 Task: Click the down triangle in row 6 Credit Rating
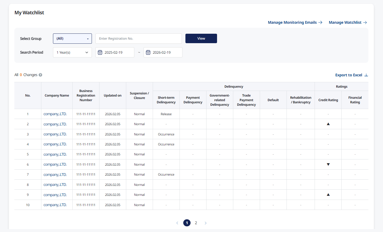328,165
